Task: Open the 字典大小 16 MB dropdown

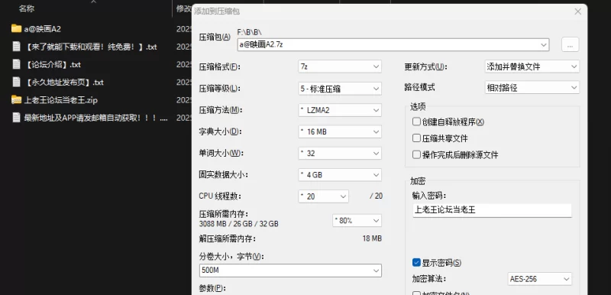Action: tap(340, 131)
